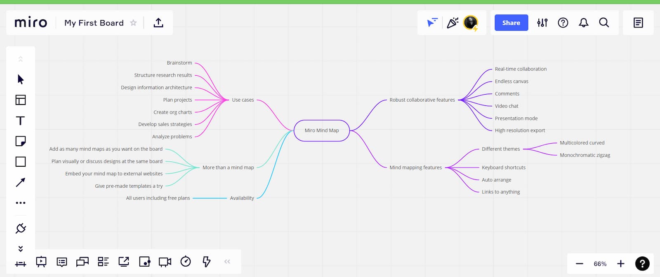
Task: Click the Share button
Action: tap(511, 23)
